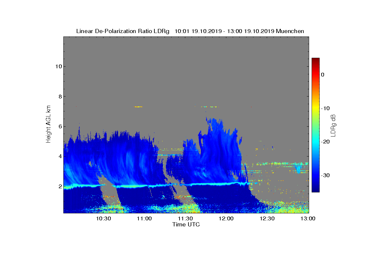Click the 11:00 time tick label
Viewport: 382px width, 254px height.
(x=144, y=219)
